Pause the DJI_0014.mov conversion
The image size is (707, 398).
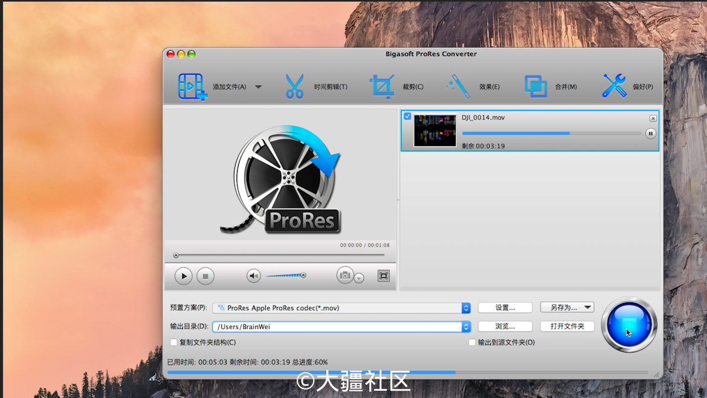tap(650, 133)
